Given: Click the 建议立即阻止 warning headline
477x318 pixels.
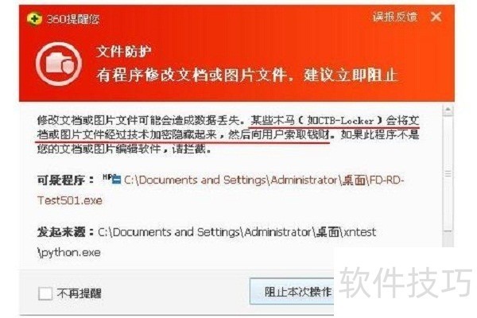Looking at the screenshot, I should coord(351,75).
